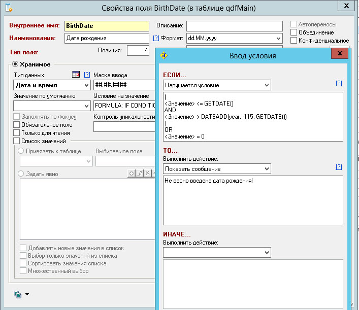Screen dimensions: 359x310
Task: Open help link for ЕСЛИ condition
Action: [339, 84]
